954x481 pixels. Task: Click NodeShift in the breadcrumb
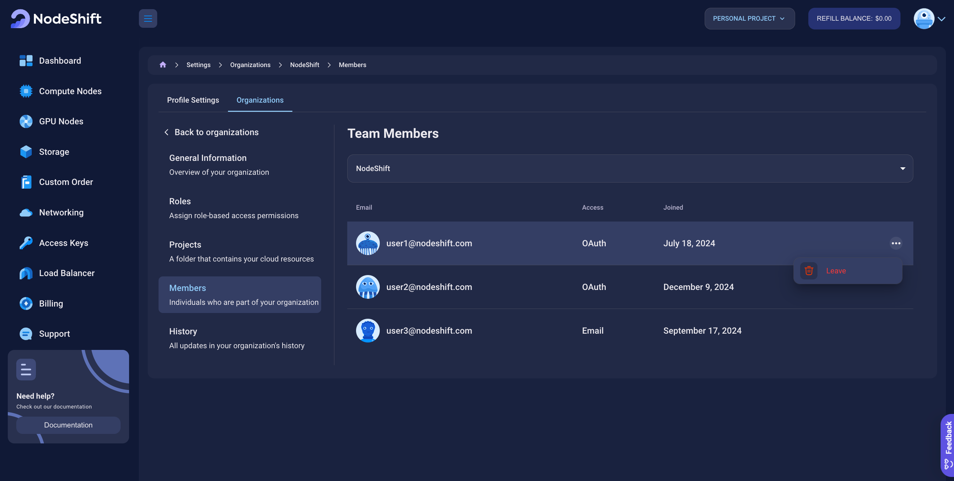pyautogui.click(x=305, y=65)
